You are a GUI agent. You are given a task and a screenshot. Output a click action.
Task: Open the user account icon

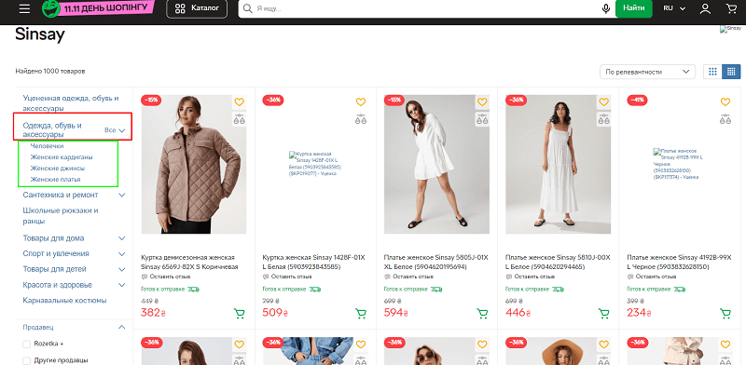pyautogui.click(x=705, y=8)
